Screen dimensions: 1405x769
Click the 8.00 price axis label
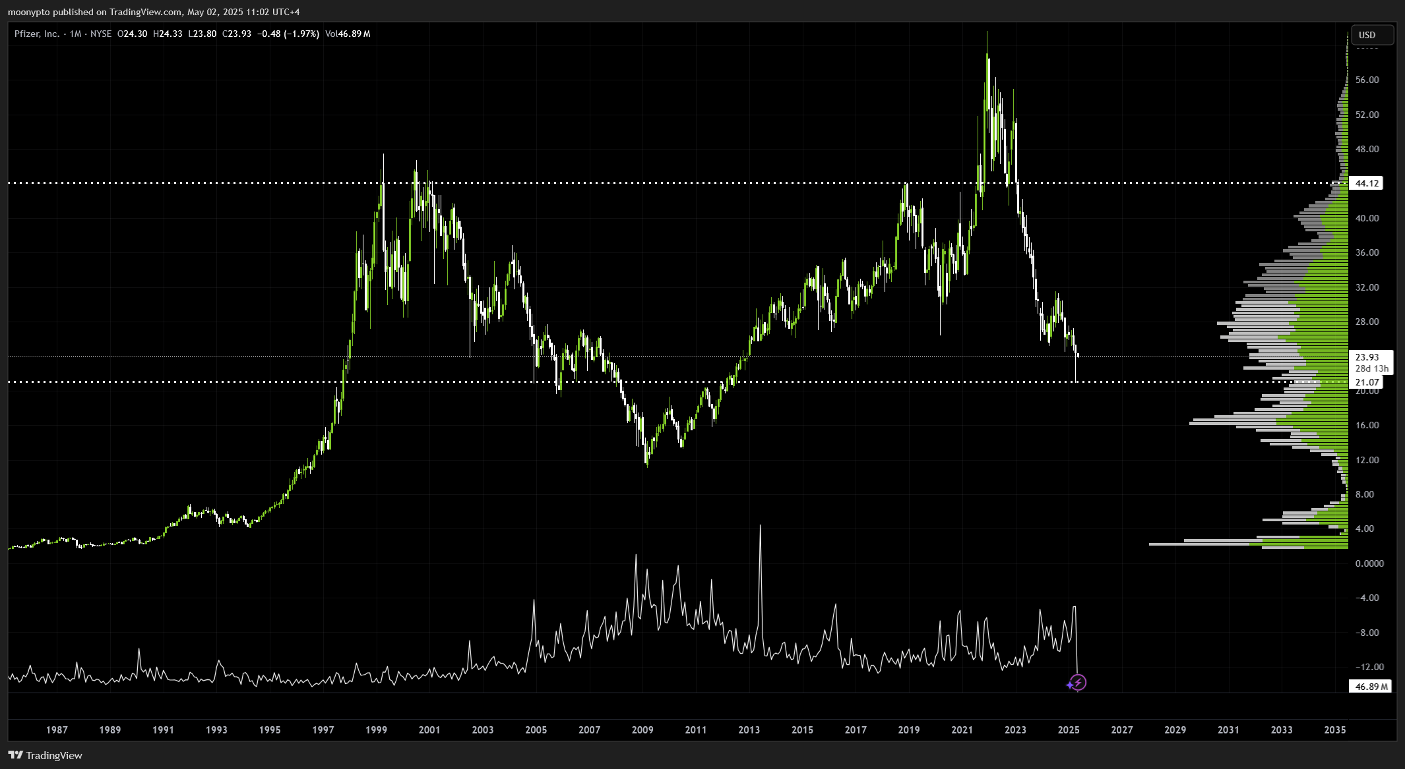coord(1365,494)
